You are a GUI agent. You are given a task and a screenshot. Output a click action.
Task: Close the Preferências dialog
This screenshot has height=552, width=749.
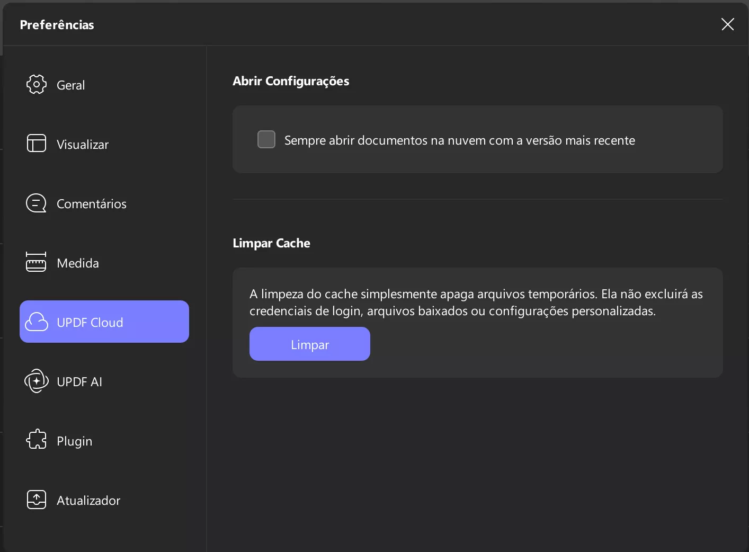[x=727, y=24]
